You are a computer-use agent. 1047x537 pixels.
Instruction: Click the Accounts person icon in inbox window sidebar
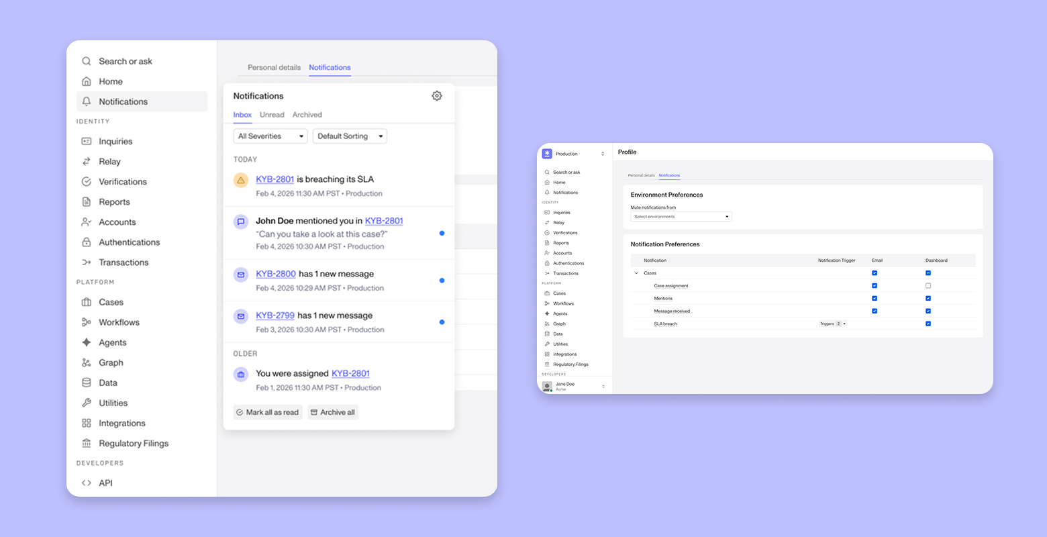87,222
